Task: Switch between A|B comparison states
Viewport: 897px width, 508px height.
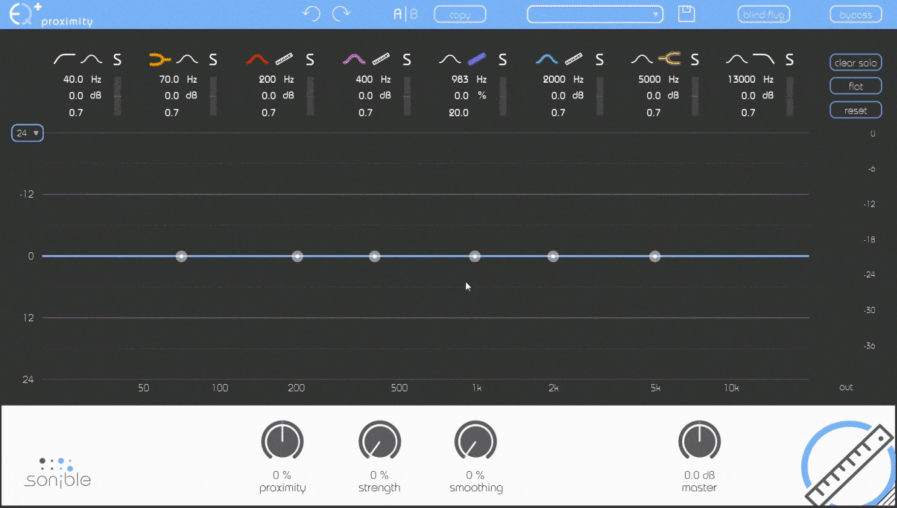Action: coord(405,14)
